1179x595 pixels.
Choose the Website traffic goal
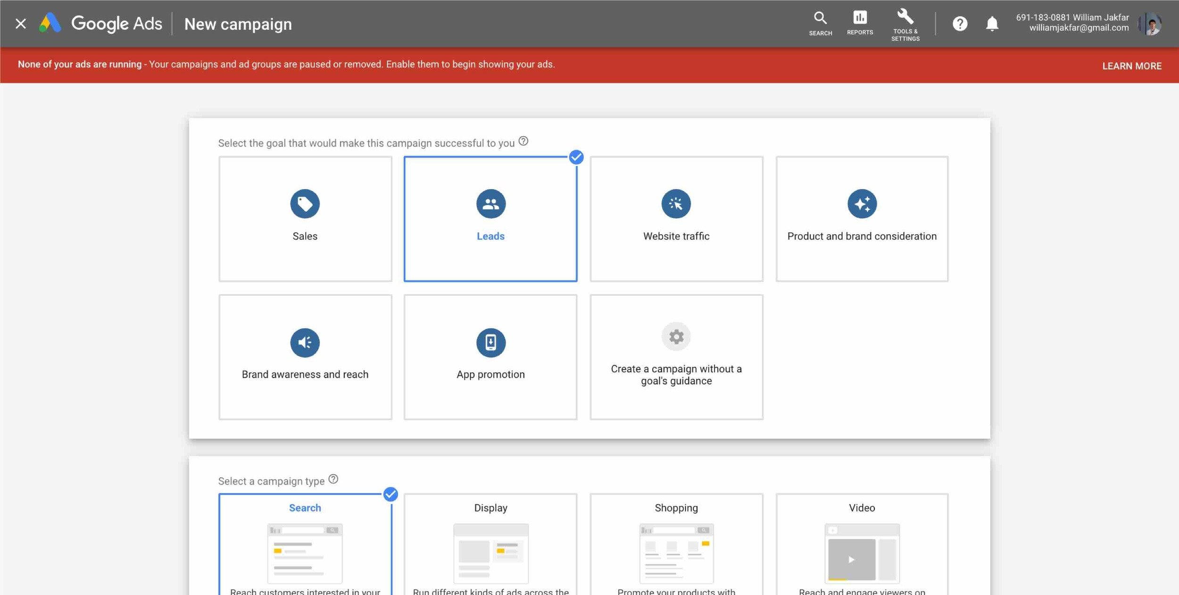tap(676, 219)
